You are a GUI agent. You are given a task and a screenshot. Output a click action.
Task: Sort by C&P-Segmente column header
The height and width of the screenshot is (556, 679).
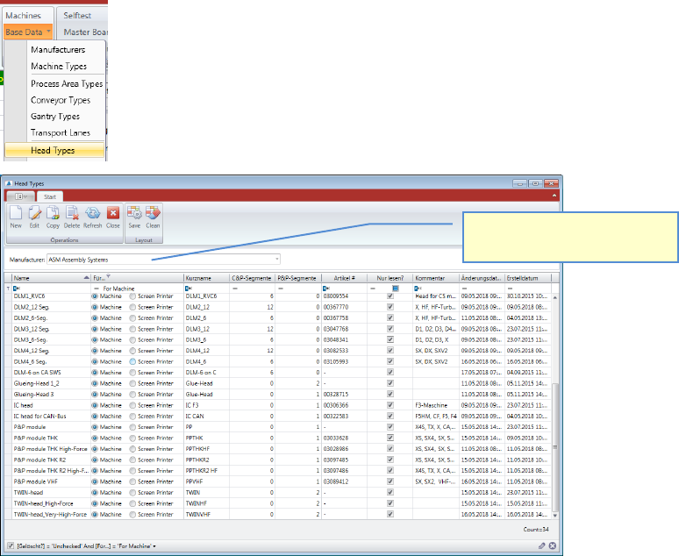coord(252,278)
